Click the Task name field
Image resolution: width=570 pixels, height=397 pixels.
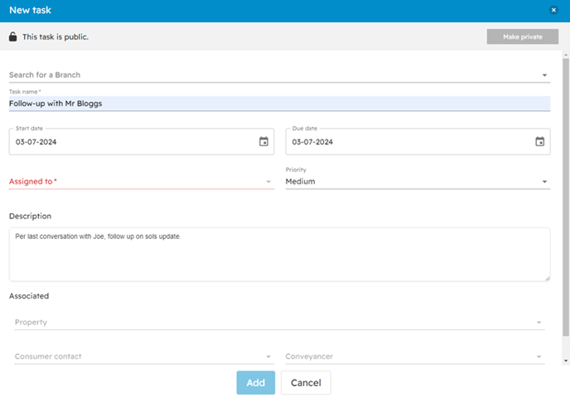coord(279,103)
